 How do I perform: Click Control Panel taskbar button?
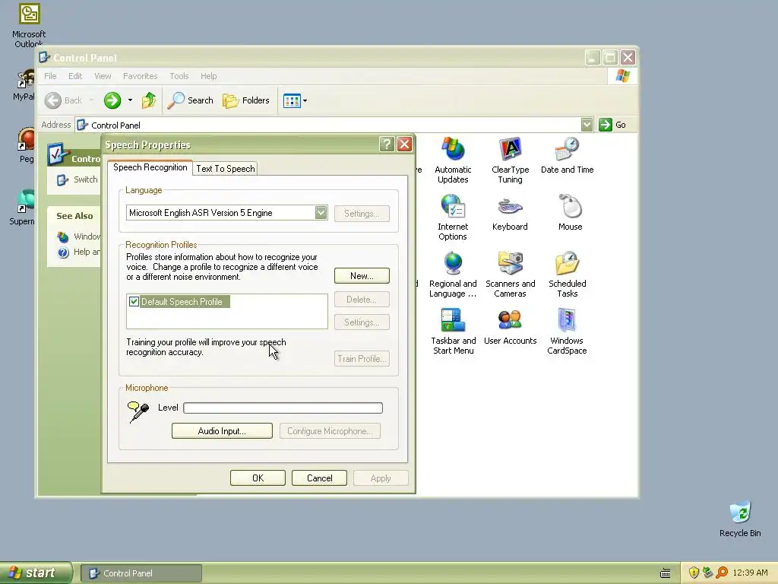(141, 573)
